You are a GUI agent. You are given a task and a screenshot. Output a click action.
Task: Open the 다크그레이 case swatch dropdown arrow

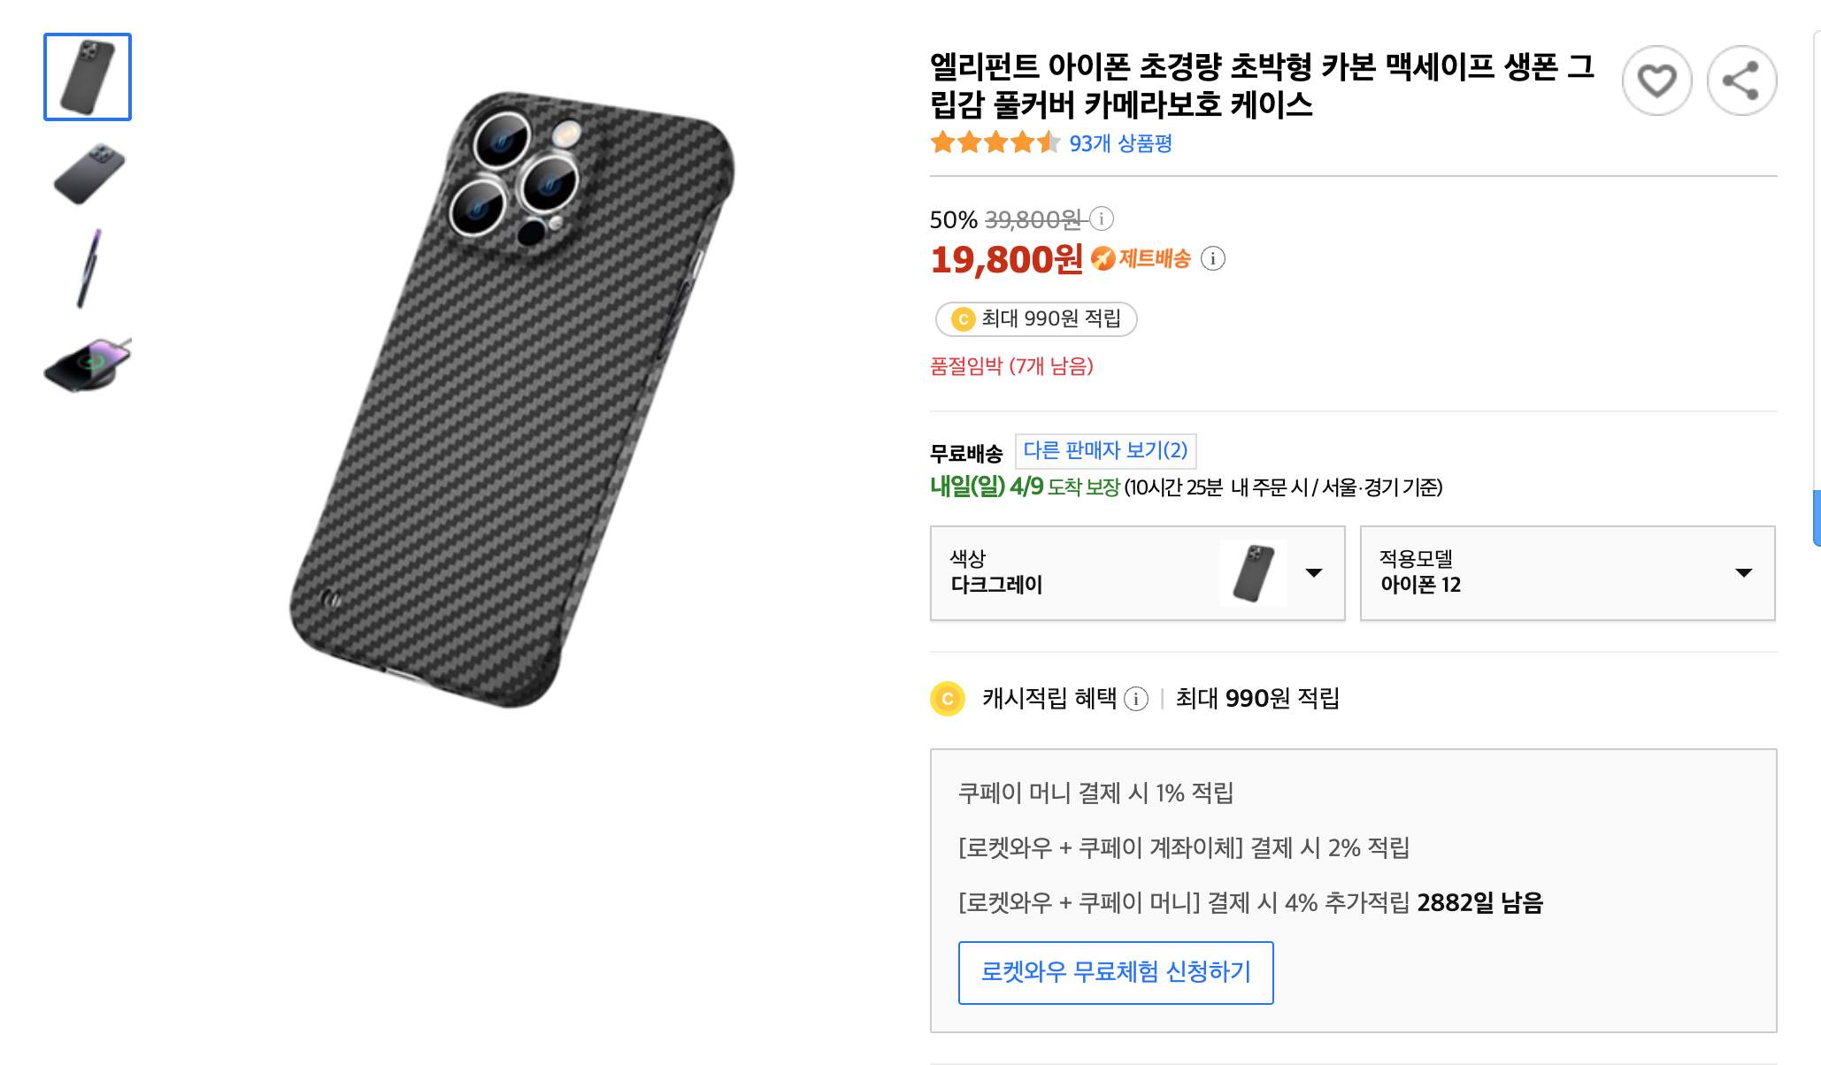click(x=1312, y=573)
